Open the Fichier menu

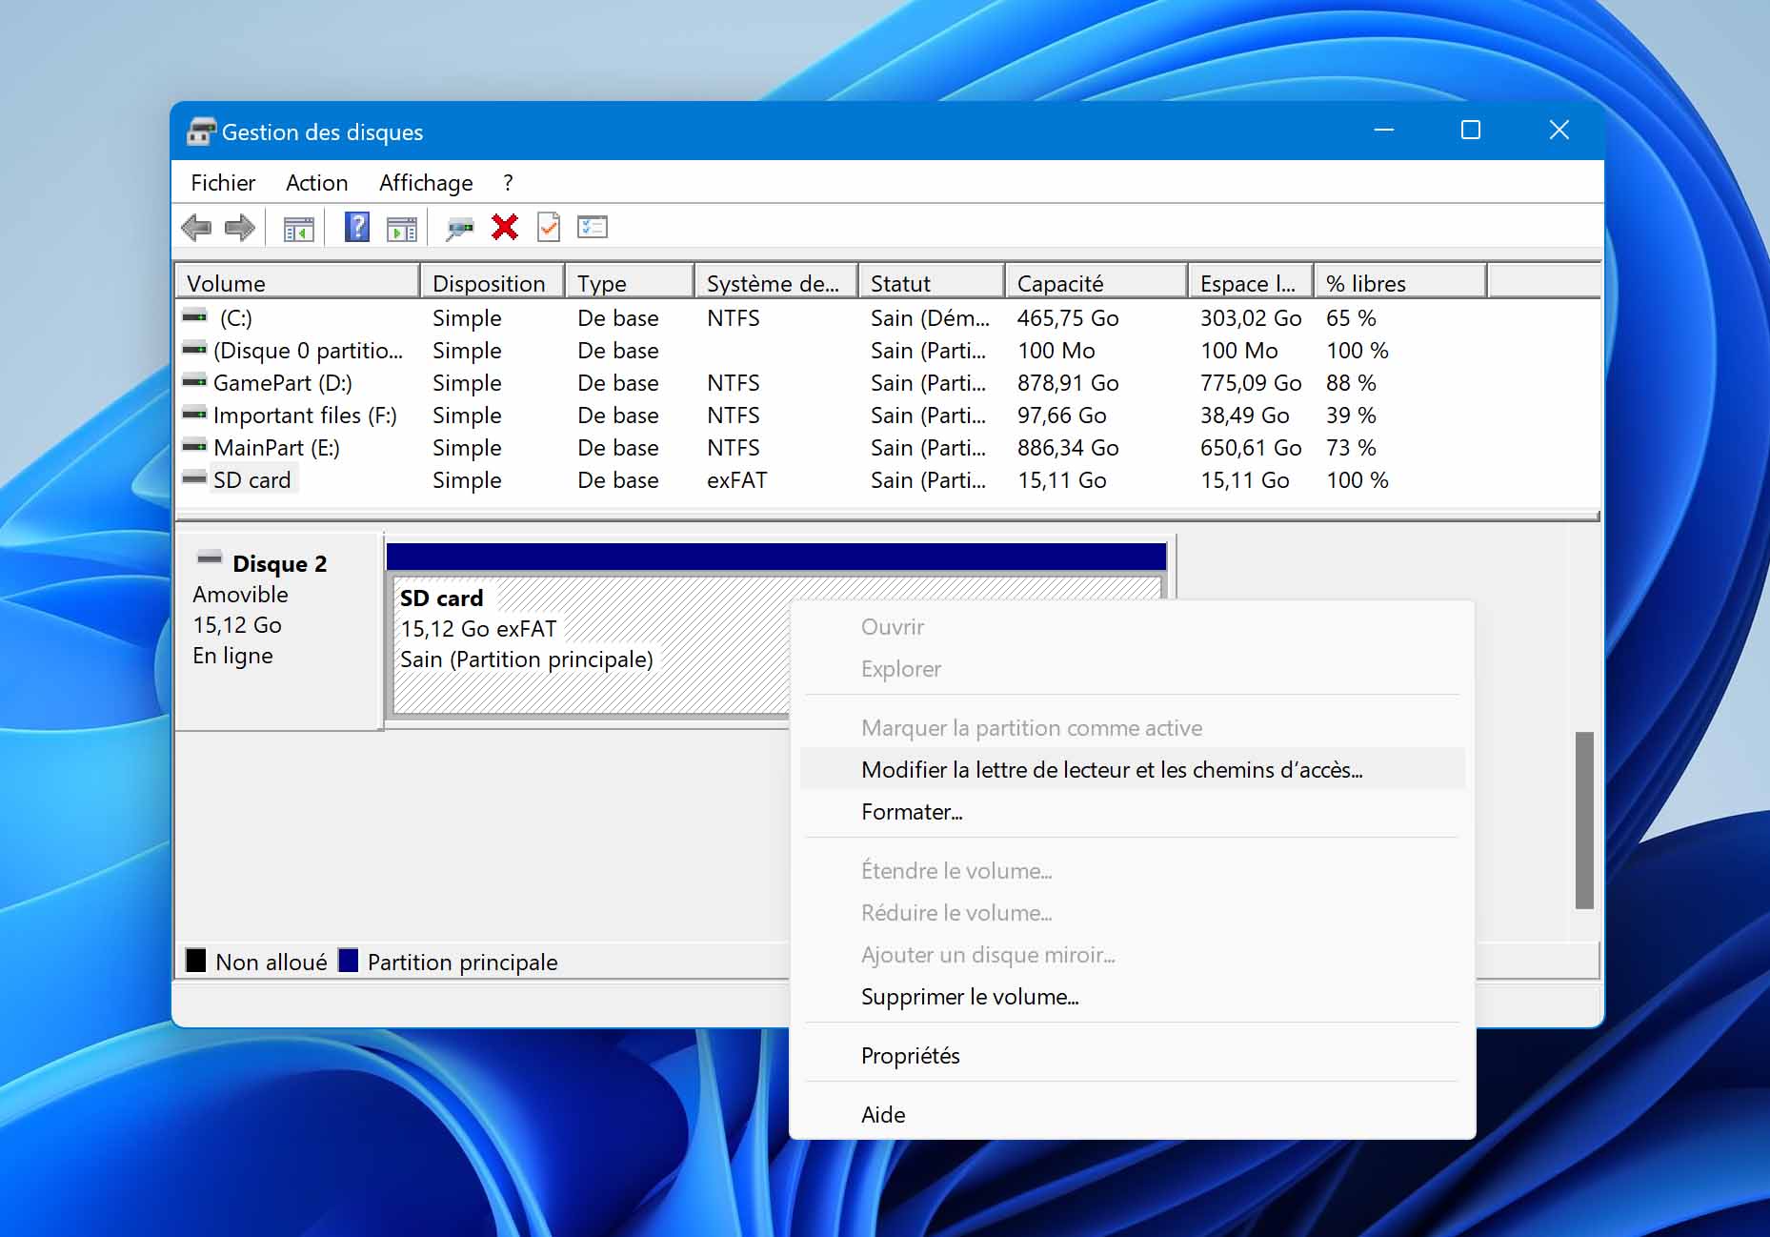pos(223,182)
